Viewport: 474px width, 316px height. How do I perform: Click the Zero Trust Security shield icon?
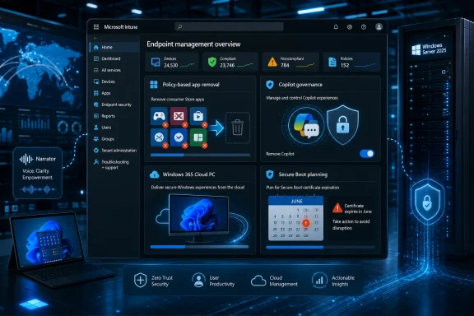[140, 280]
